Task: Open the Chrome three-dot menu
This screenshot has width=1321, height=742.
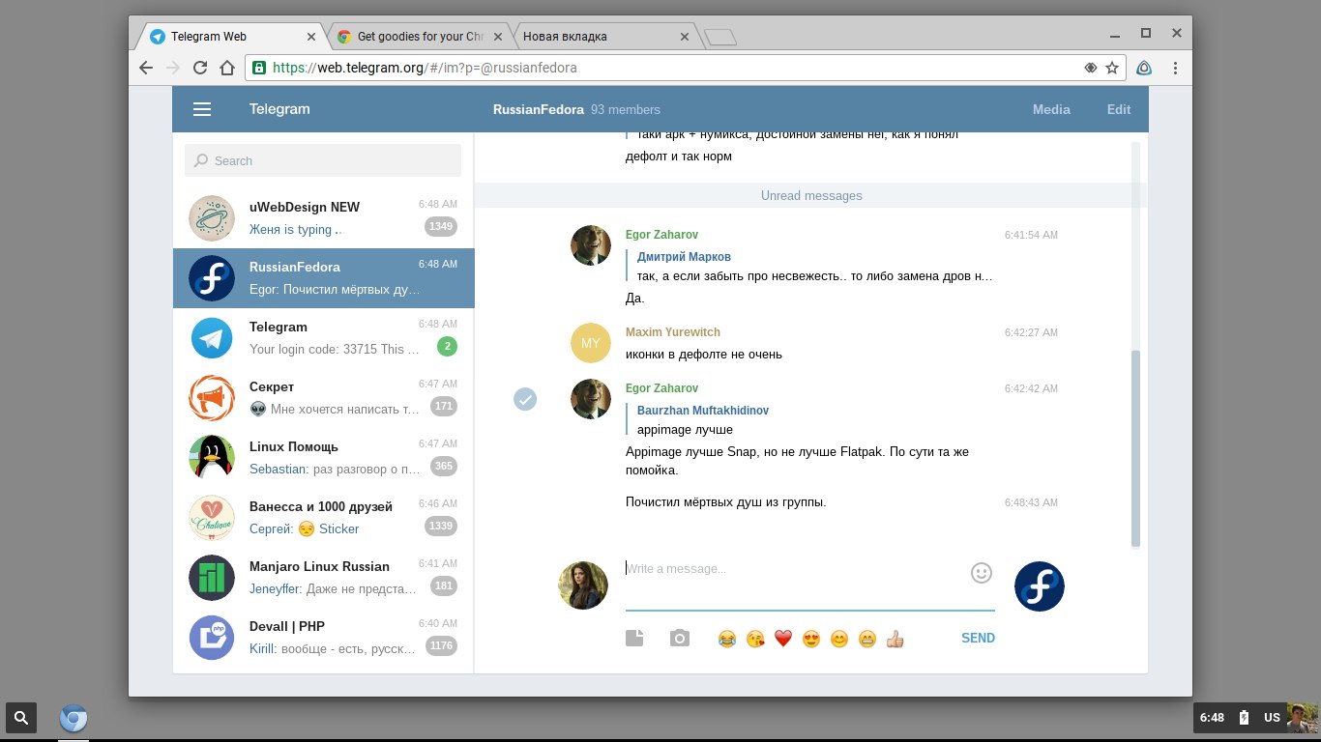Action: tap(1176, 68)
